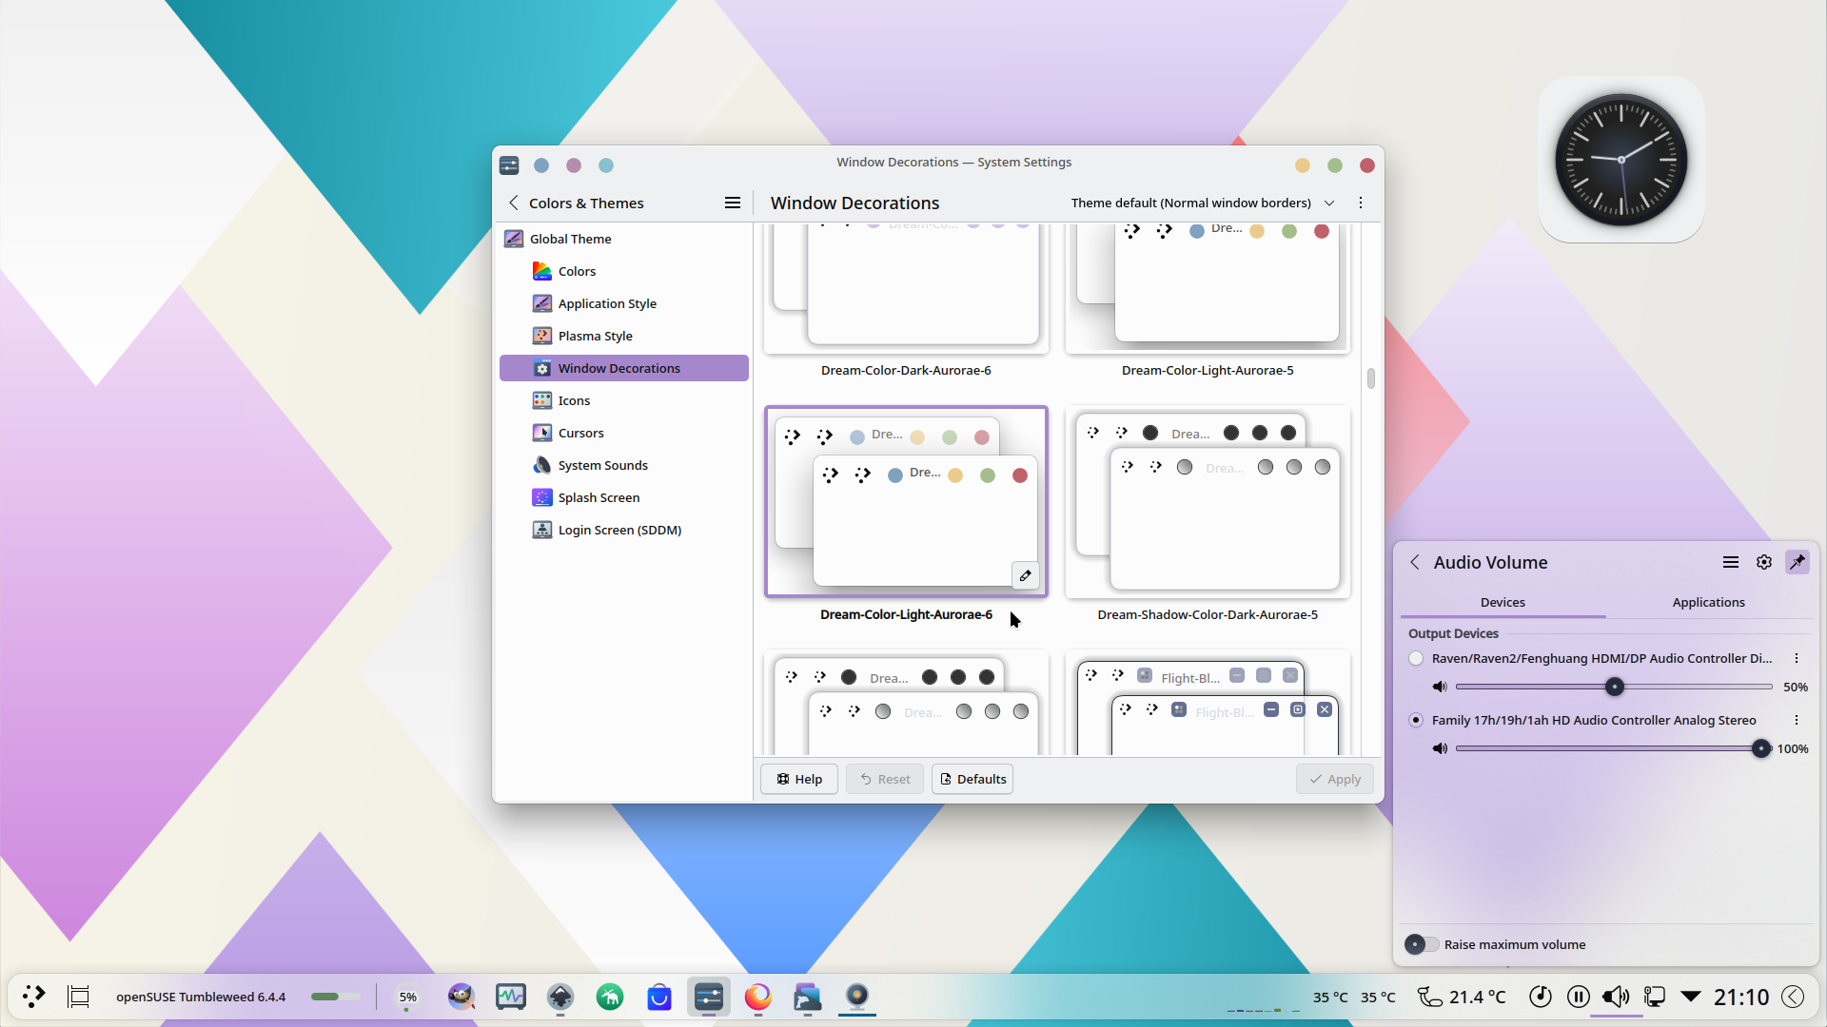Open Splash Screen settings

pos(599,497)
